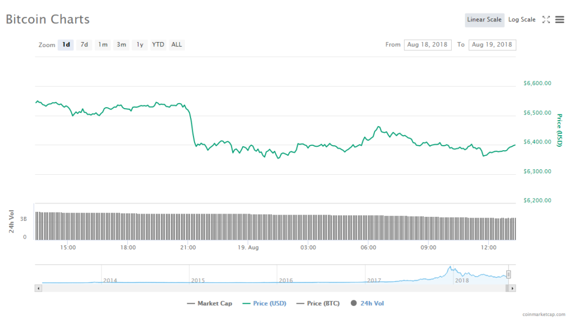Screen dimensions: 574x320
Task: Switch to Linear Scale
Action: coord(484,20)
